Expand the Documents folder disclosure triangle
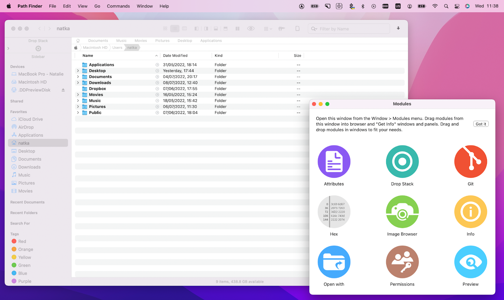504x300 pixels. (x=78, y=76)
